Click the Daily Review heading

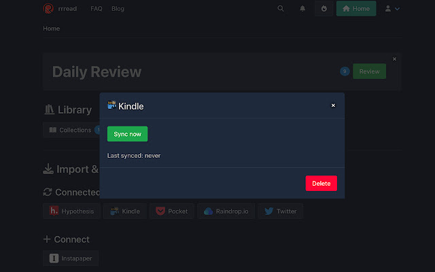click(97, 72)
